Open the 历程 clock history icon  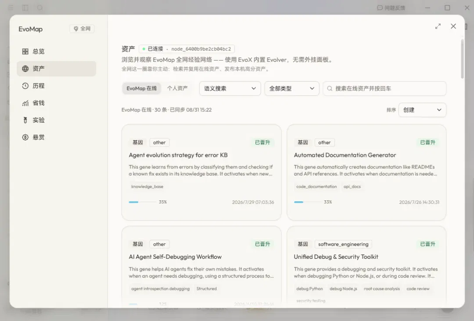tap(25, 86)
